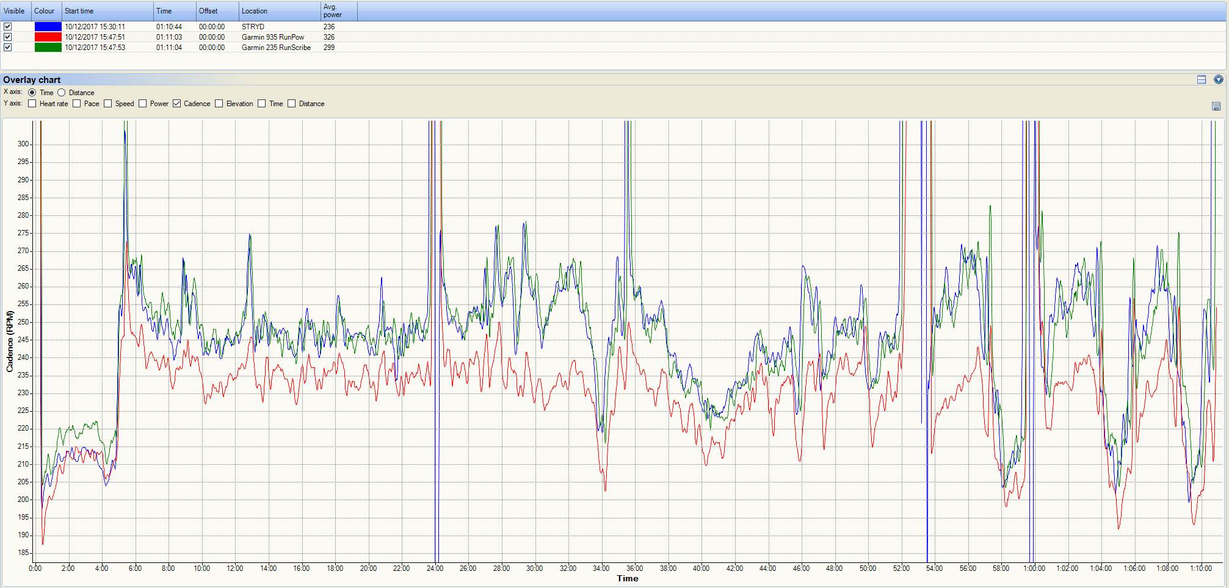
Task: Click the red colour swatch for Garmin 935
Action: [x=48, y=37]
